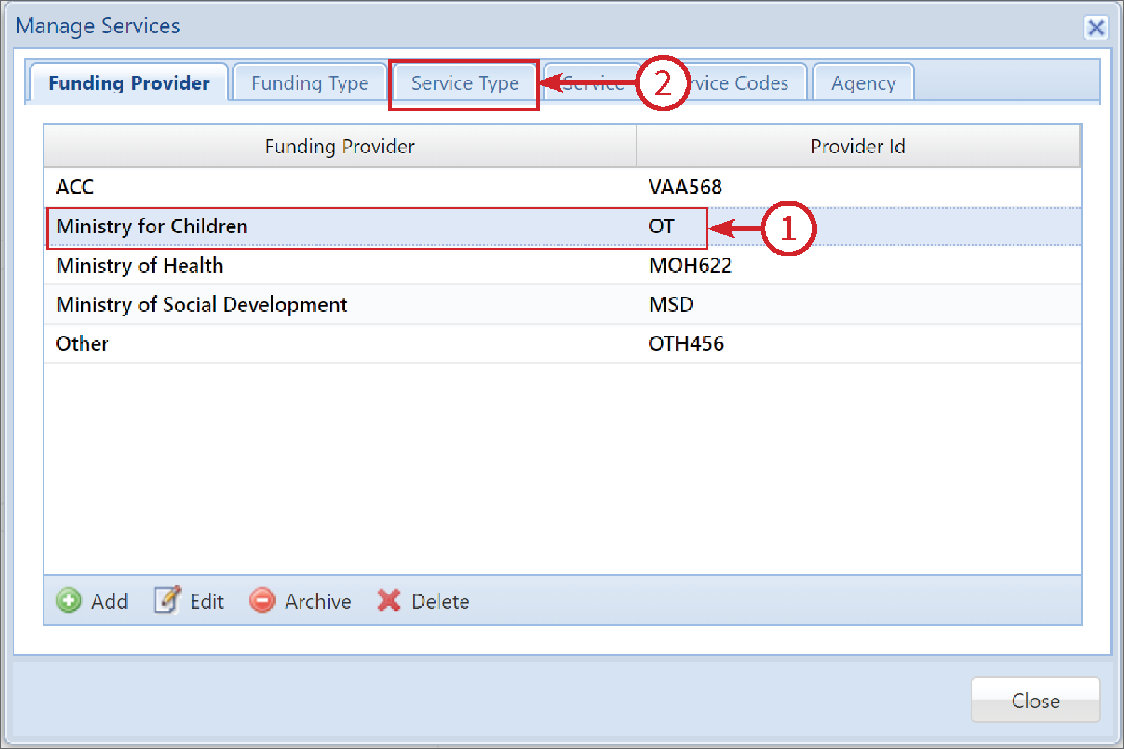This screenshot has width=1124, height=749.
Task: Select the ACC funding provider row
Action: 563,187
